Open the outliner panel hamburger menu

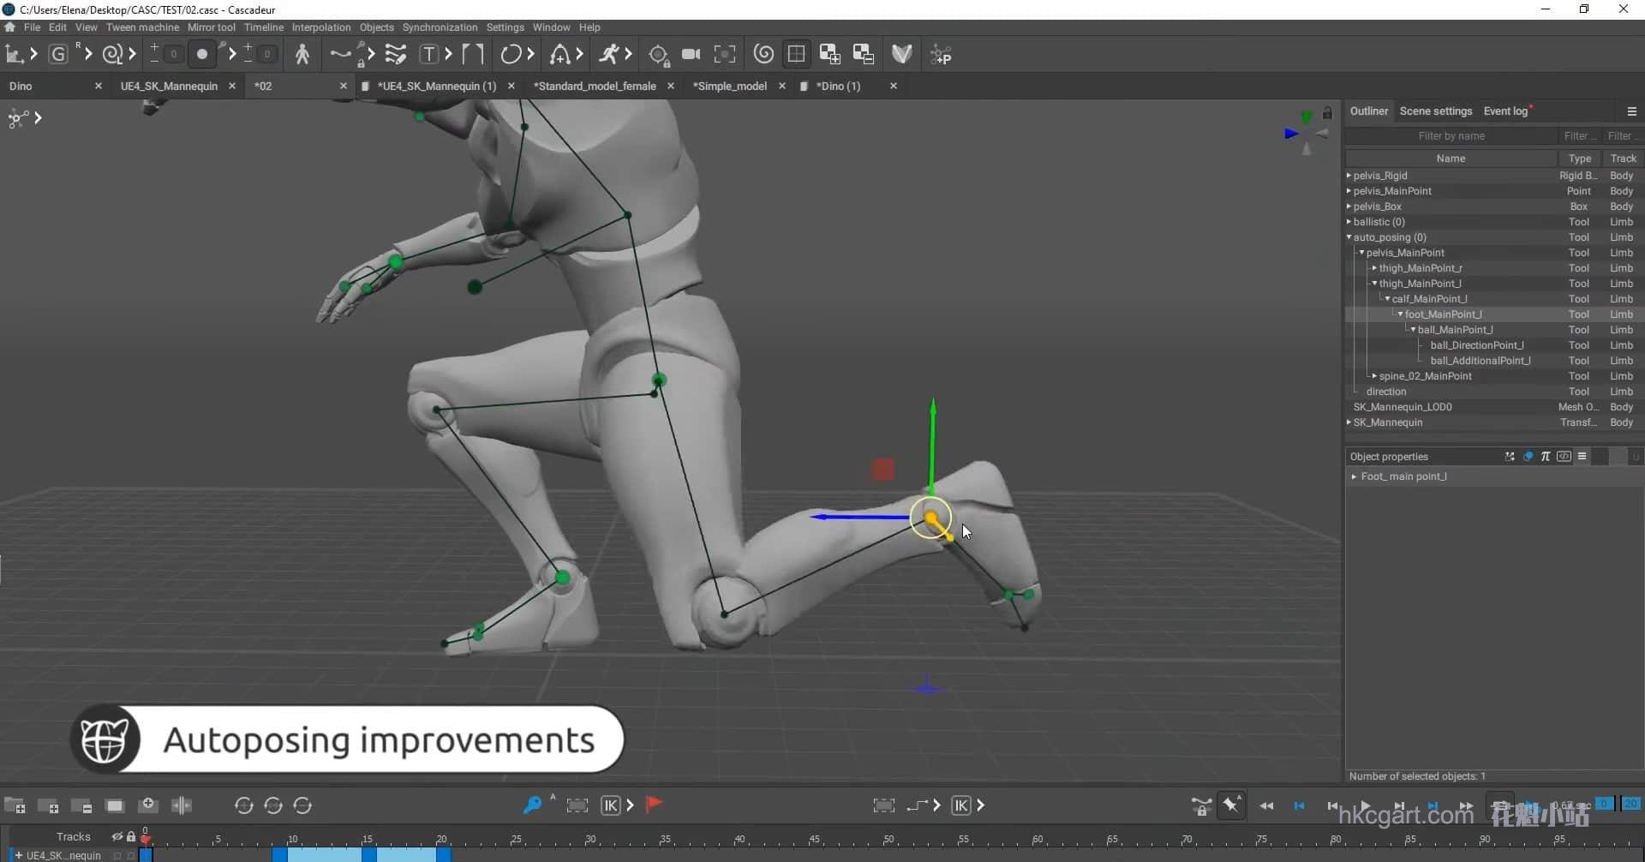point(1631,111)
